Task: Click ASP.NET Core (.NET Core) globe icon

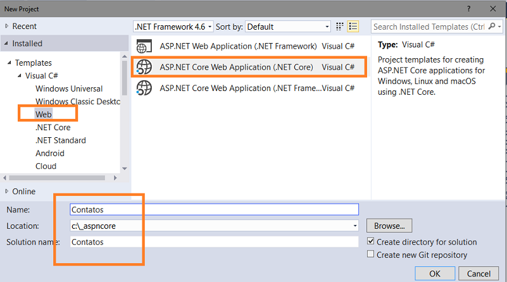Action: 144,67
